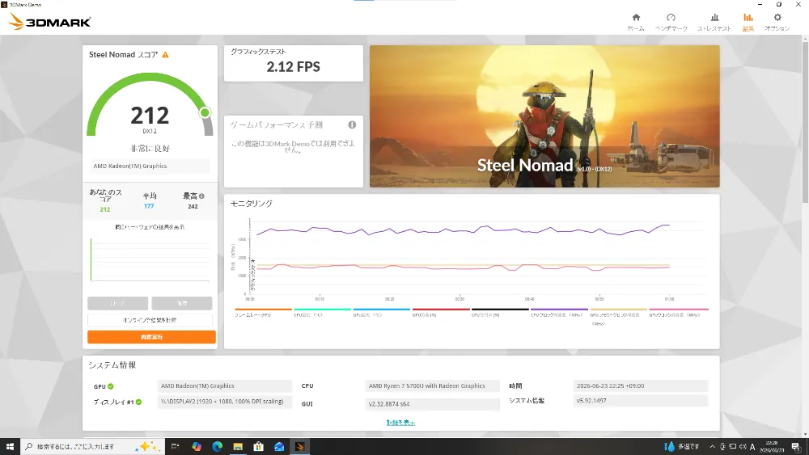Click the 3DMark taskbar icon
Image resolution: width=809 pixels, height=455 pixels.
(300, 446)
